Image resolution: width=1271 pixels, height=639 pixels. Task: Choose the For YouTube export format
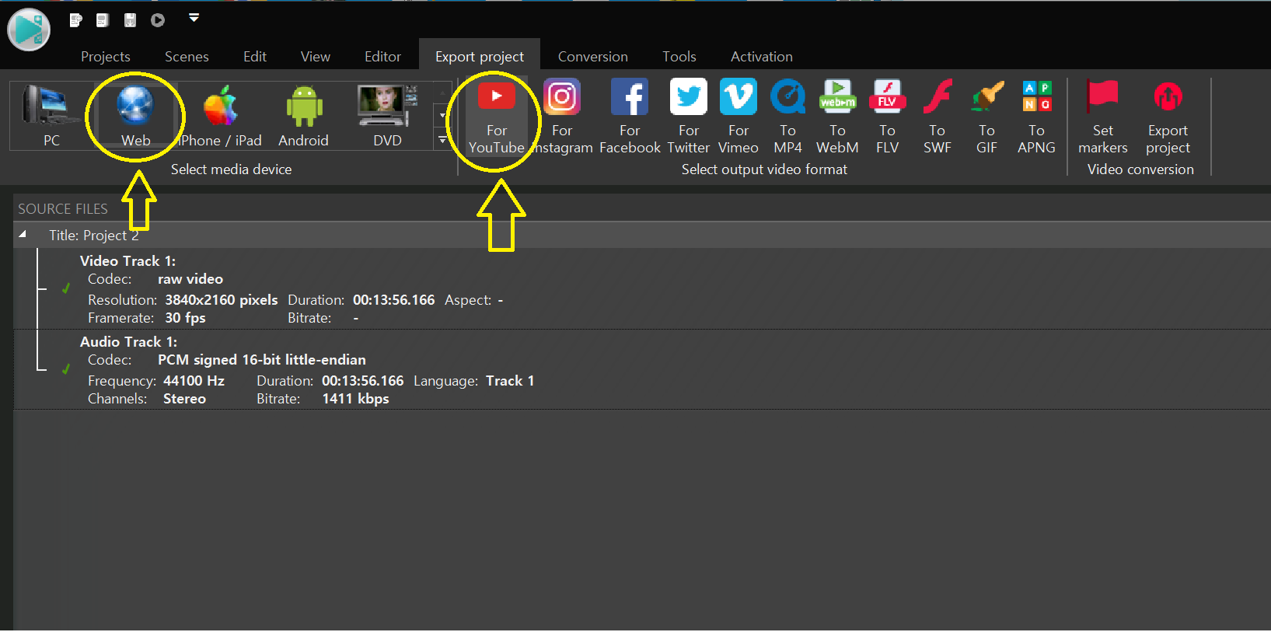496,116
